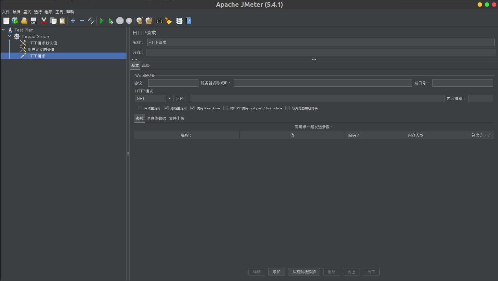Click the 向下 button

[371, 272]
